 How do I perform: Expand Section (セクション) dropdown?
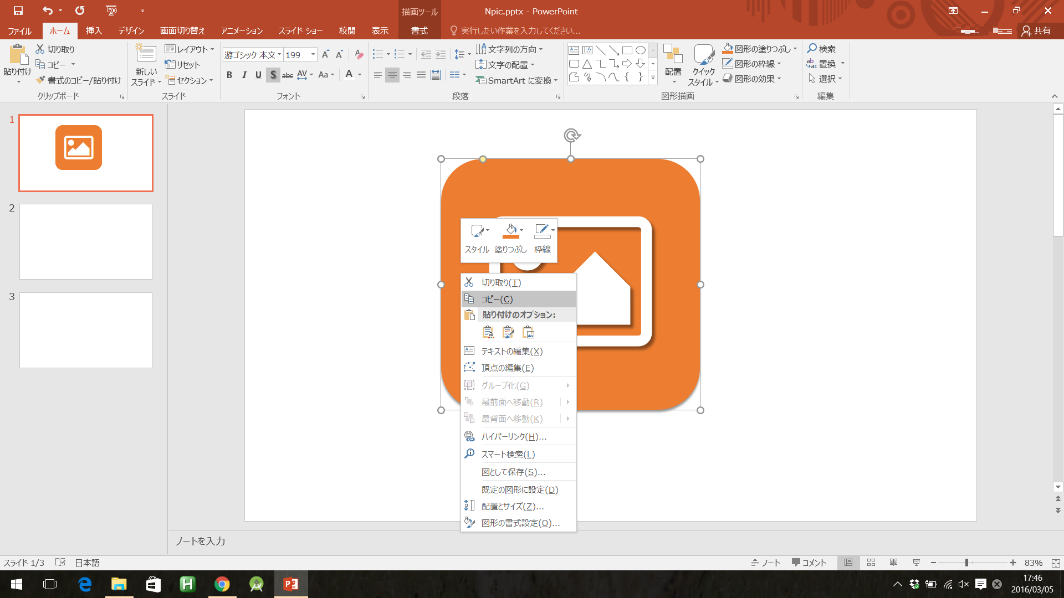pyautogui.click(x=190, y=80)
